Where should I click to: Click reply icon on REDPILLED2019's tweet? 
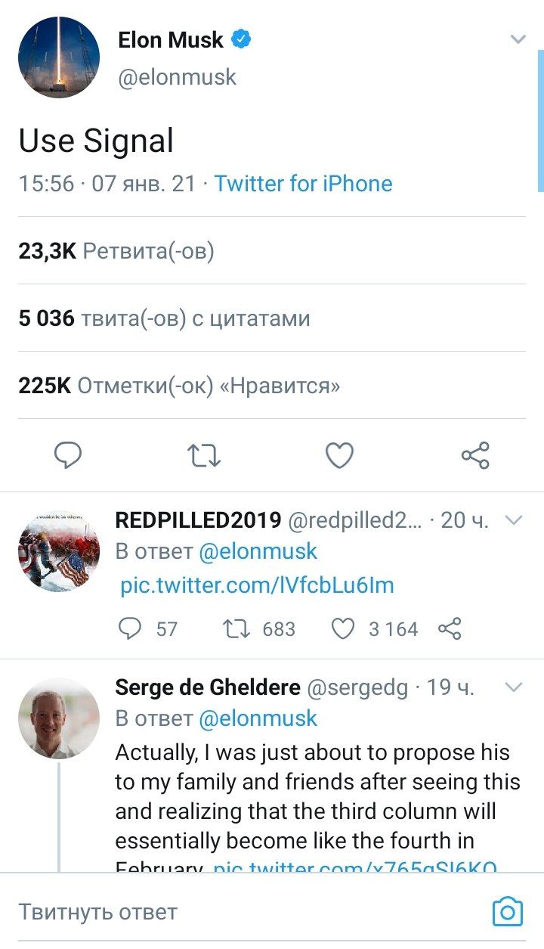(x=131, y=628)
